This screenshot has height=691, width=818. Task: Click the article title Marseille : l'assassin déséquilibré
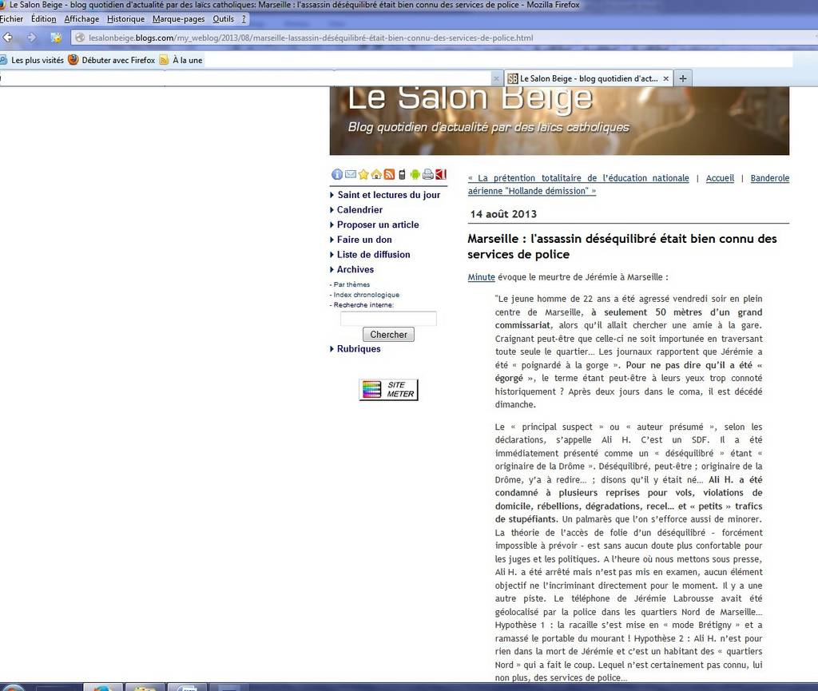pyautogui.click(x=621, y=247)
